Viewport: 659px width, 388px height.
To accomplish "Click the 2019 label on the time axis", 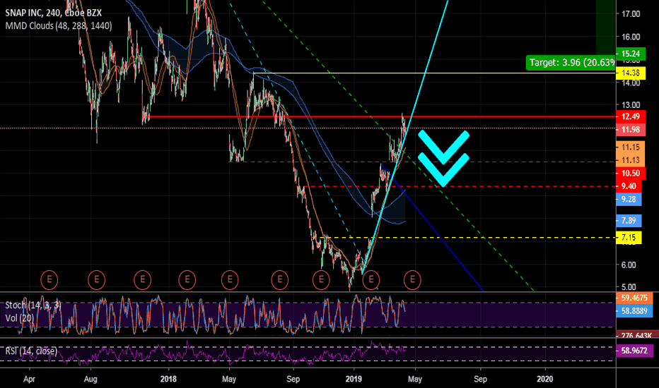I will pyautogui.click(x=354, y=380).
